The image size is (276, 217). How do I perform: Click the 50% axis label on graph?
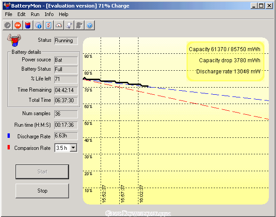pos(88,124)
